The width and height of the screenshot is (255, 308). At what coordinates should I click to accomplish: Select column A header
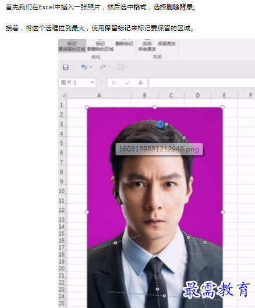pos(99,95)
